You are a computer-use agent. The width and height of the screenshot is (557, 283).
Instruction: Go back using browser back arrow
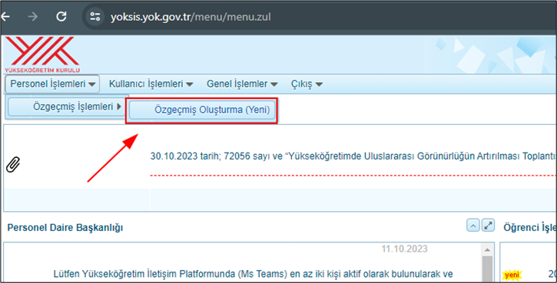click(5, 16)
